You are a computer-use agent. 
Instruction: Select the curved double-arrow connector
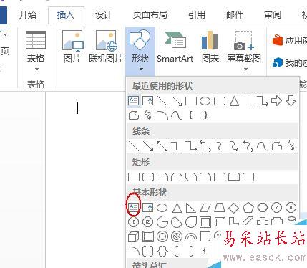click(248, 146)
